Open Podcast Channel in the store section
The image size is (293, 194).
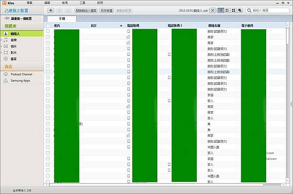pos(21,74)
